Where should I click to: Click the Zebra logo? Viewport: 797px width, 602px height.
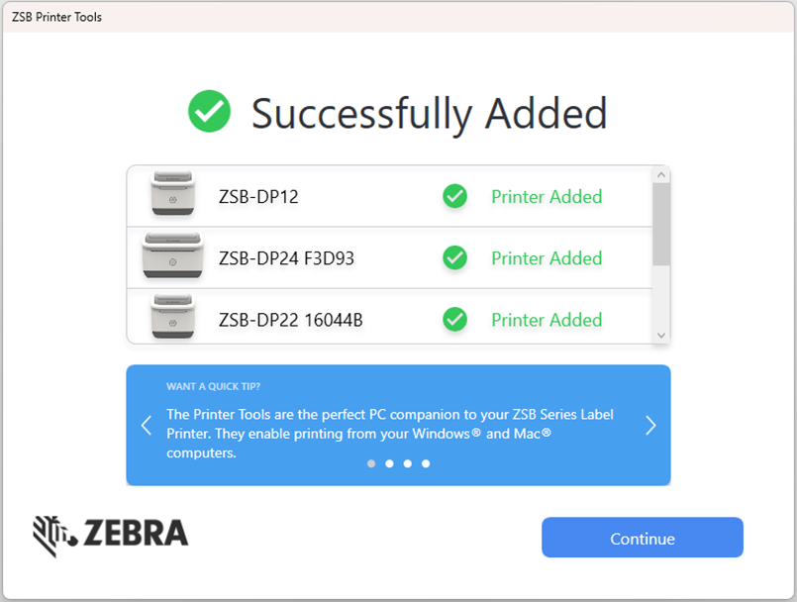(x=109, y=536)
